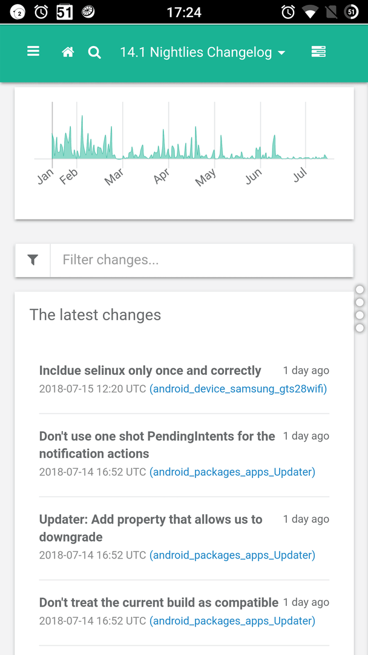The image size is (368, 655).
Task: Open change Don't treat current build compatible
Action: tap(159, 602)
